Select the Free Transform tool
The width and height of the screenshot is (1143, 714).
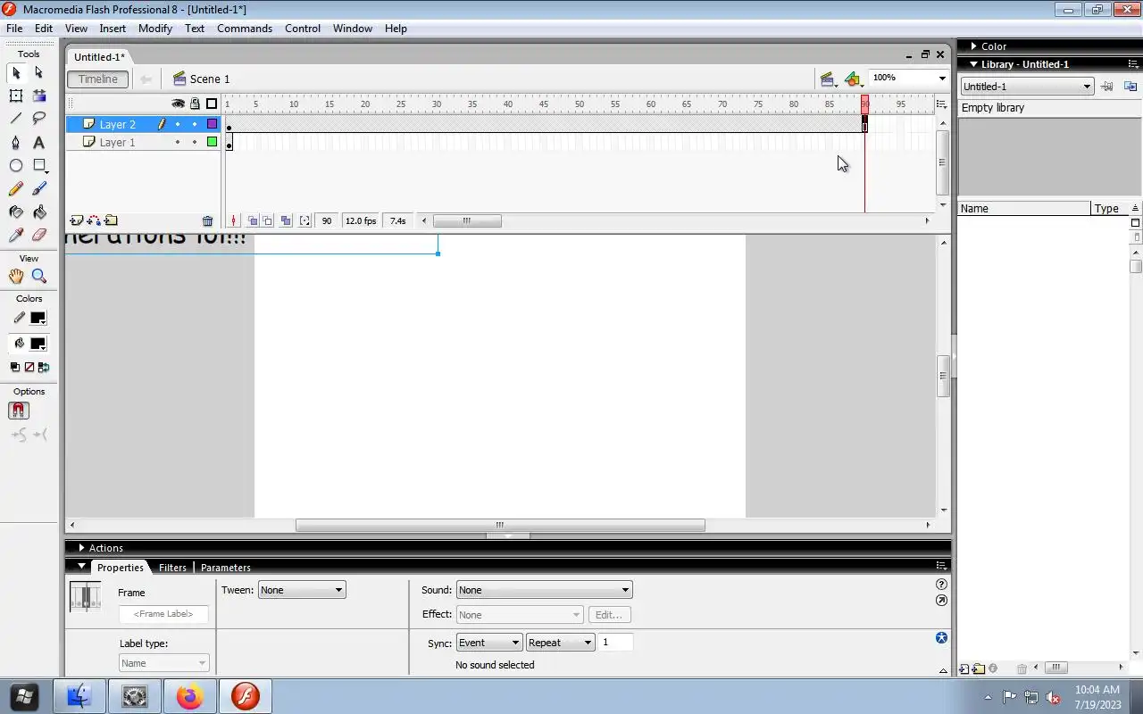pyautogui.click(x=16, y=96)
